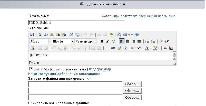Toggle fullscreen editor mode icon
Screen dimensions: 206x106
(x=125, y=35)
